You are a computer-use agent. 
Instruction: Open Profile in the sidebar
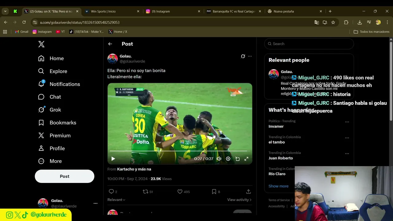pos(51,149)
